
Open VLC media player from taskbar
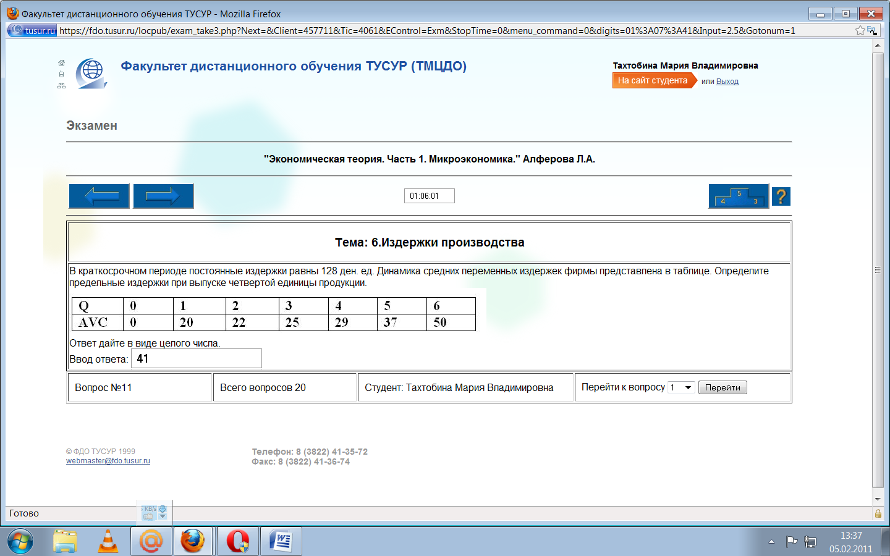[x=108, y=541]
